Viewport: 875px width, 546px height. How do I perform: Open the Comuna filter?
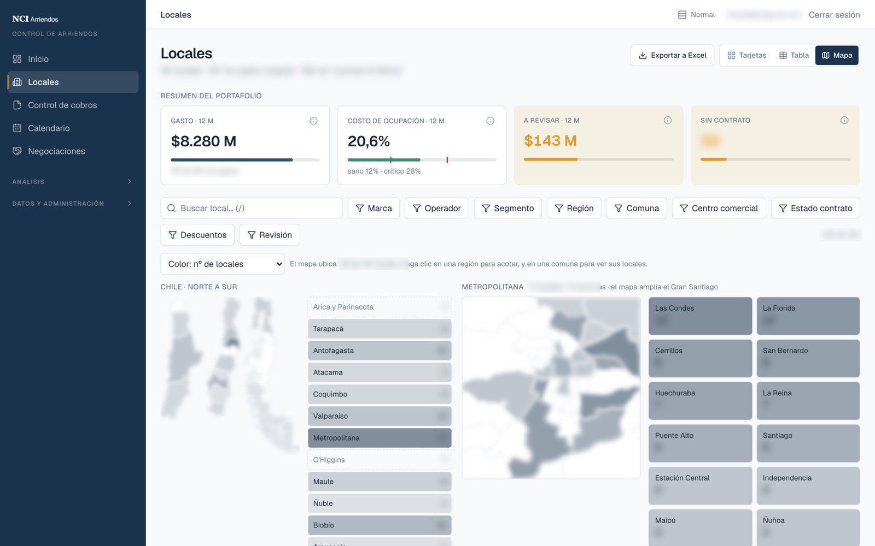coord(636,208)
